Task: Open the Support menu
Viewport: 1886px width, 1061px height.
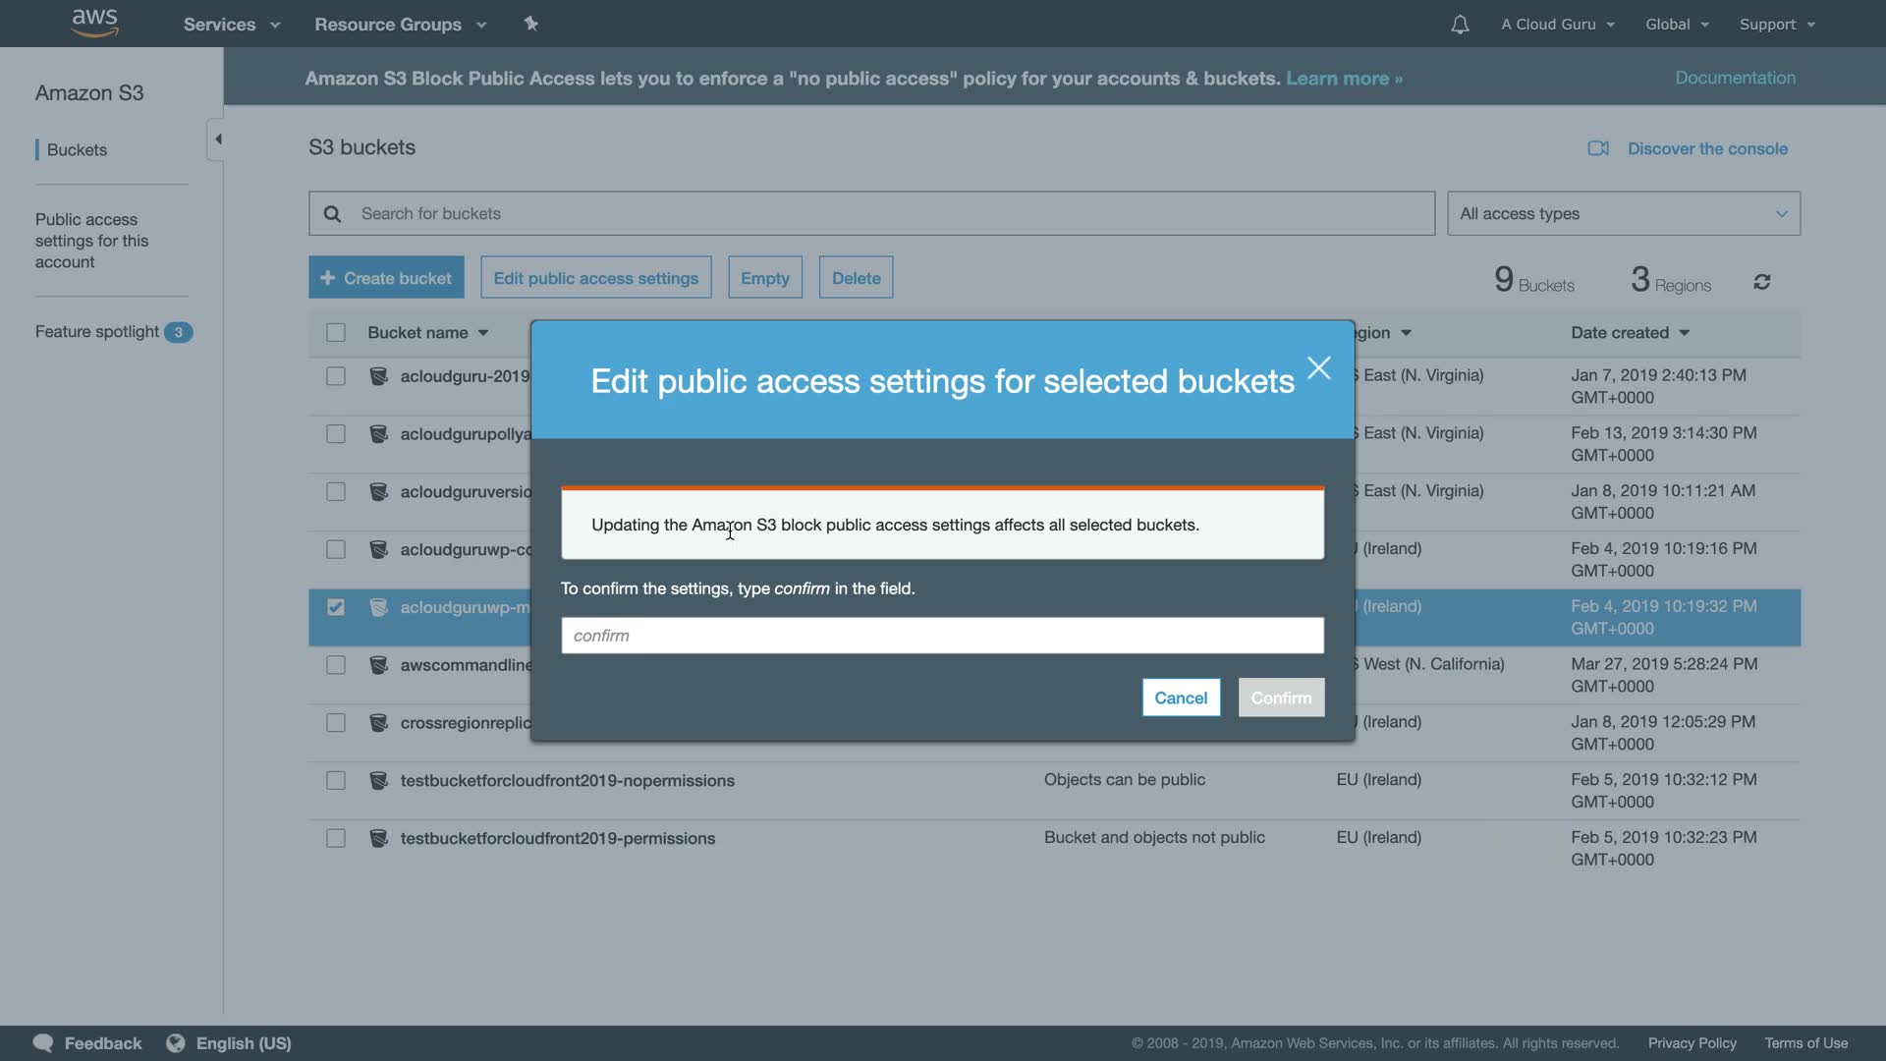Action: pos(1776,25)
